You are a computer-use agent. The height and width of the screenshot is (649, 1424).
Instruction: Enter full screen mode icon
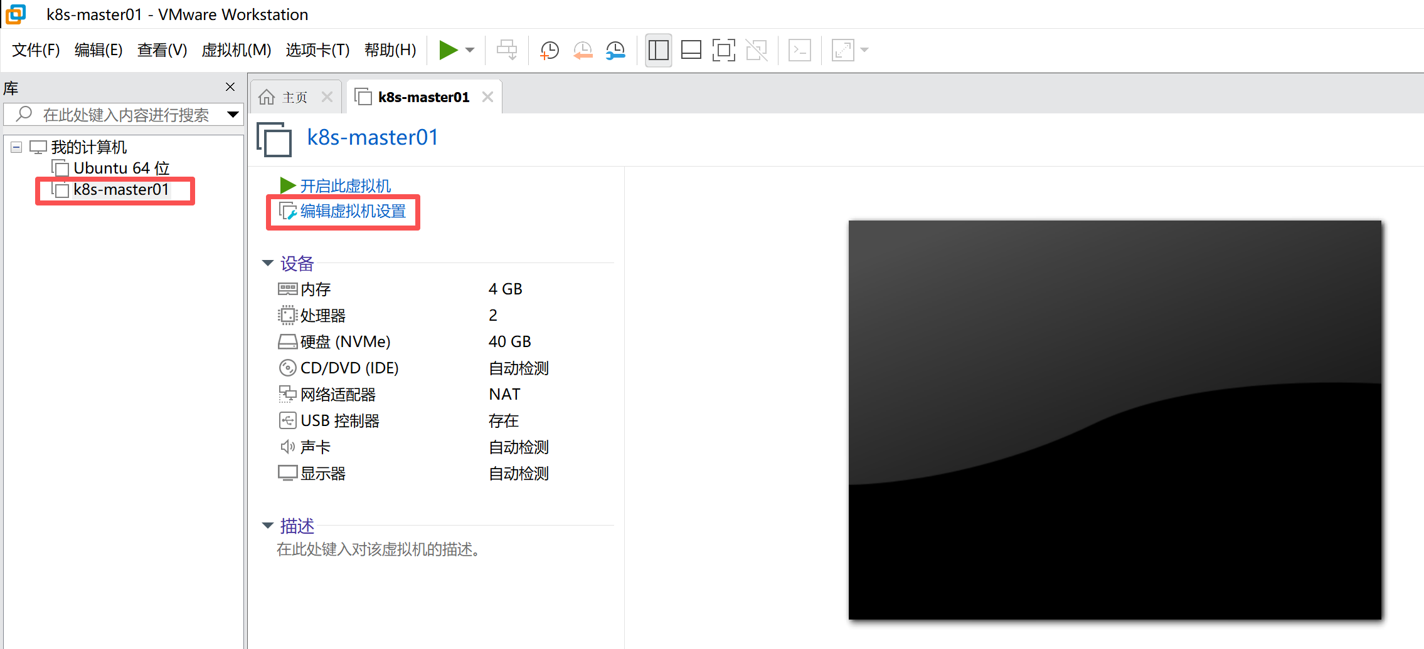pyautogui.click(x=723, y=50)
